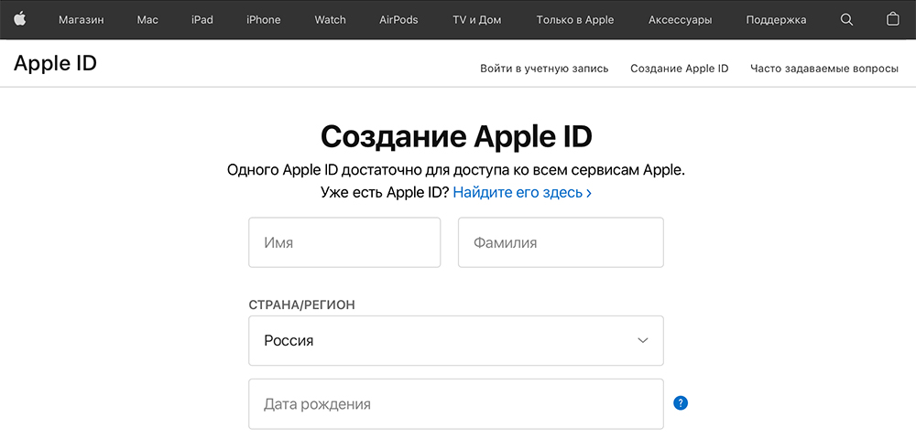Viewport: 916px width, 438px height.
Task: Click the Создание Apple ID nav link
Action: pyautogui.click(x=680, y=69)
